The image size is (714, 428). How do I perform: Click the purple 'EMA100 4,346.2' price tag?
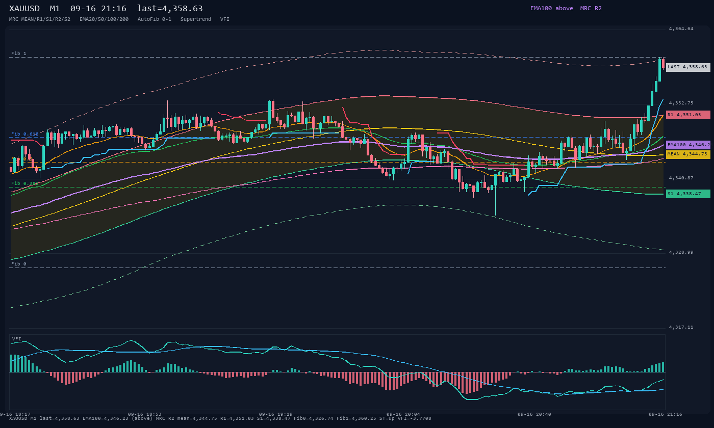688,145
